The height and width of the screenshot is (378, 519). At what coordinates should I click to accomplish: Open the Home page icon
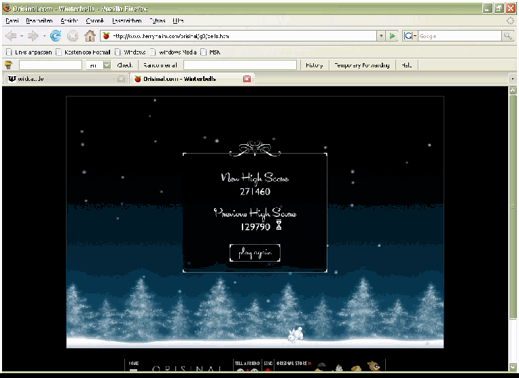90,35
